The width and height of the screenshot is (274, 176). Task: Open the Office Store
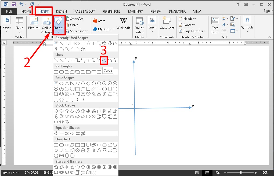99,21
